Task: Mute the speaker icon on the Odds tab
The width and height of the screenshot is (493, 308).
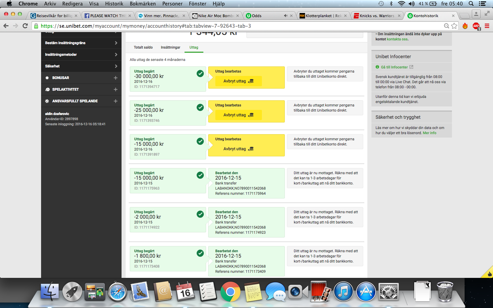Action: click(x=286, y=16)
